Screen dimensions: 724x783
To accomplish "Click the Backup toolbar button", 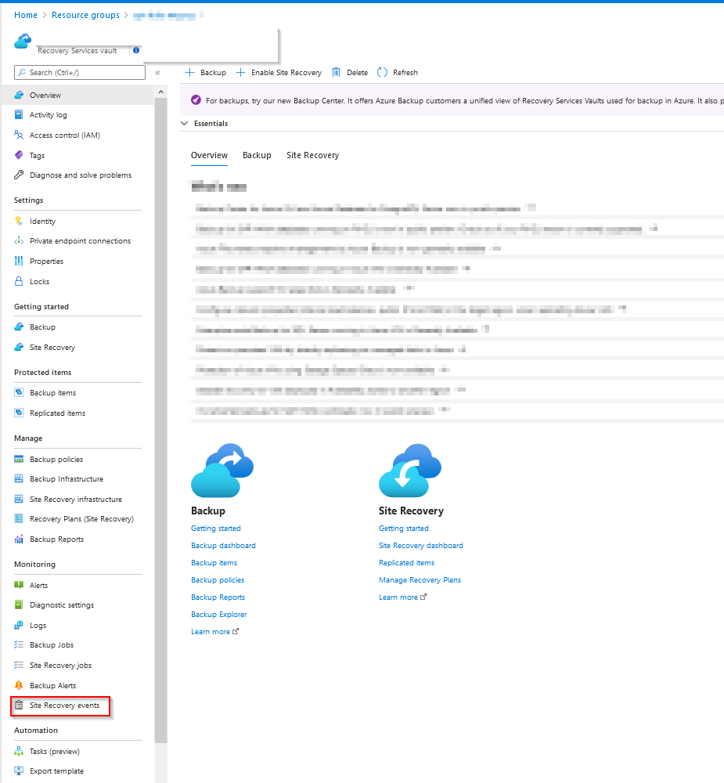I will coord(206,72).
